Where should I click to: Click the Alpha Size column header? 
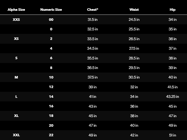[16, 10]
